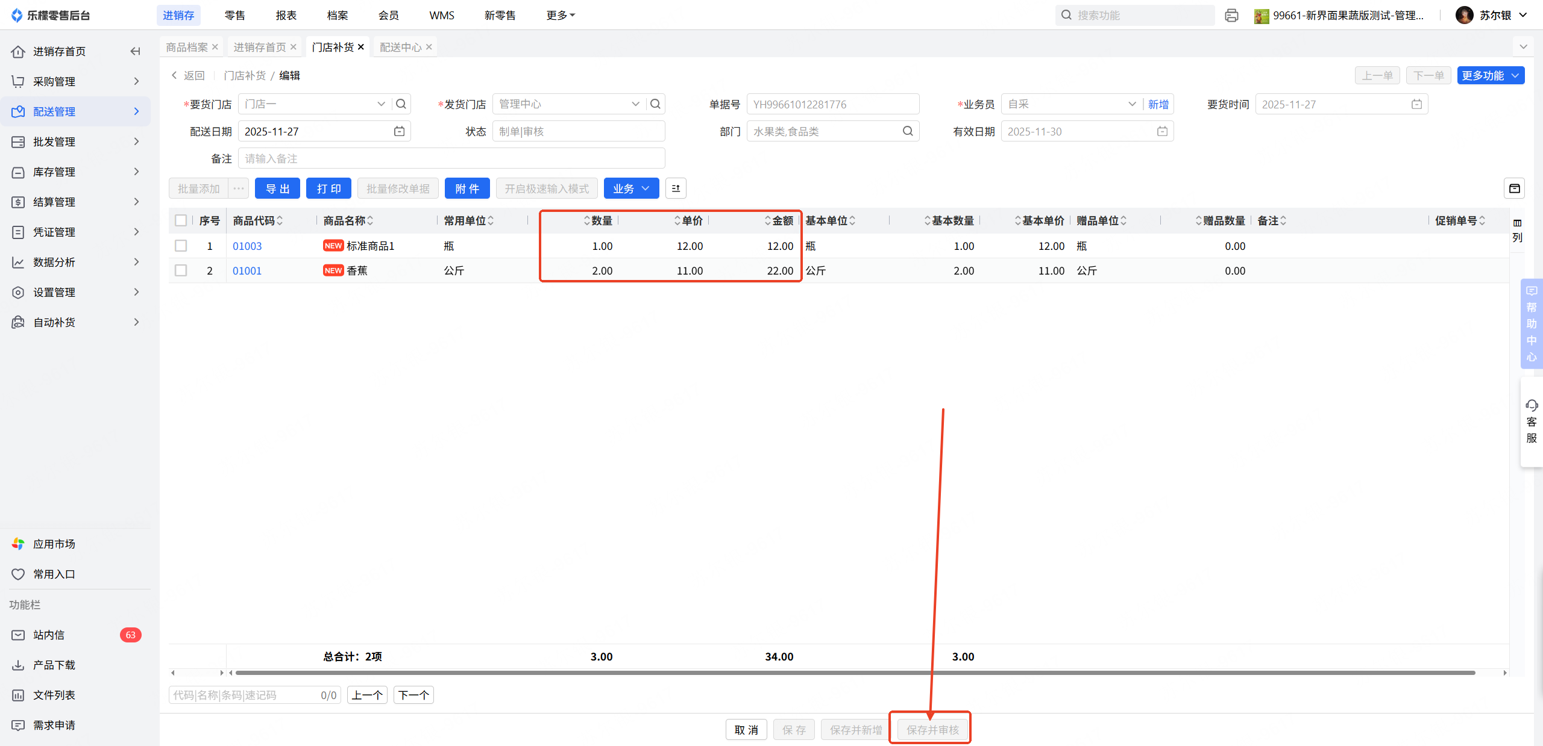Open 客服 headset icon on right edge
Viewport: 1543px width, 746px height.
[x=1532, y=405]
